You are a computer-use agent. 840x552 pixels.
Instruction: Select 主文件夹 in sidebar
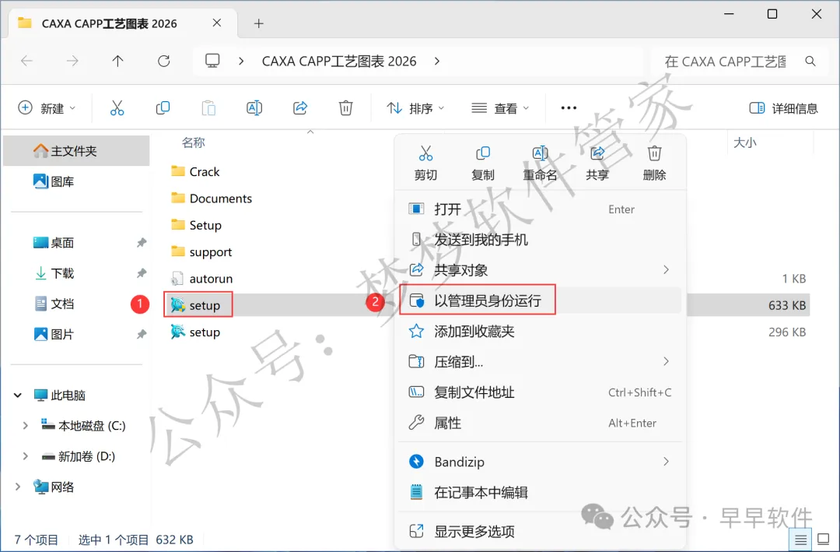tap(76, 151)
